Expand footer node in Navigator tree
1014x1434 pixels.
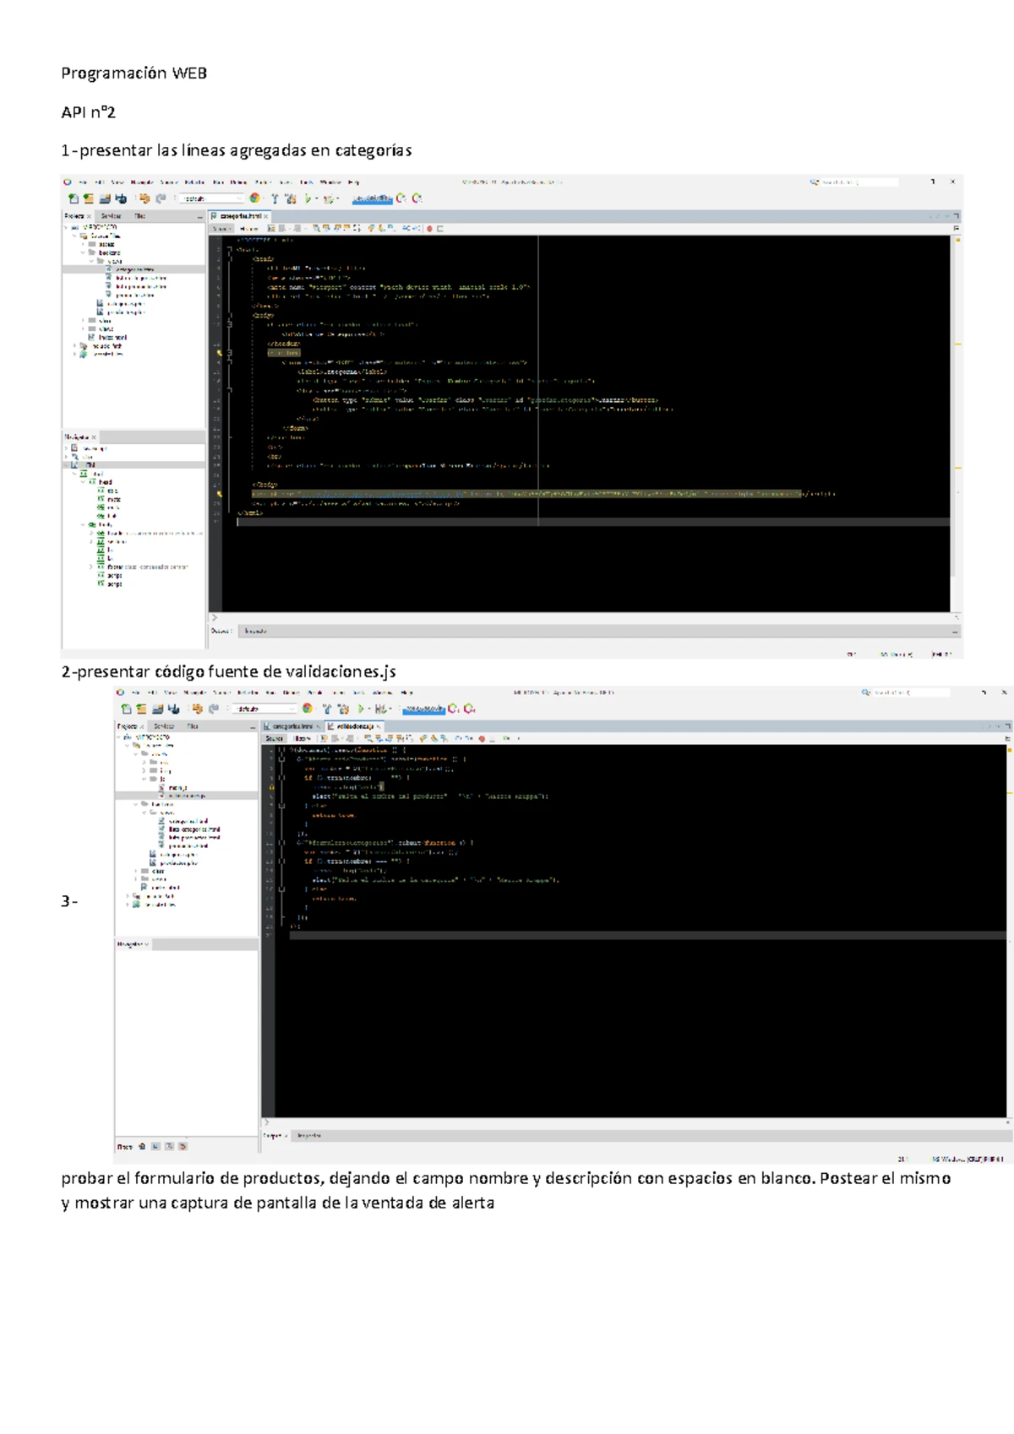coord(91,567)
